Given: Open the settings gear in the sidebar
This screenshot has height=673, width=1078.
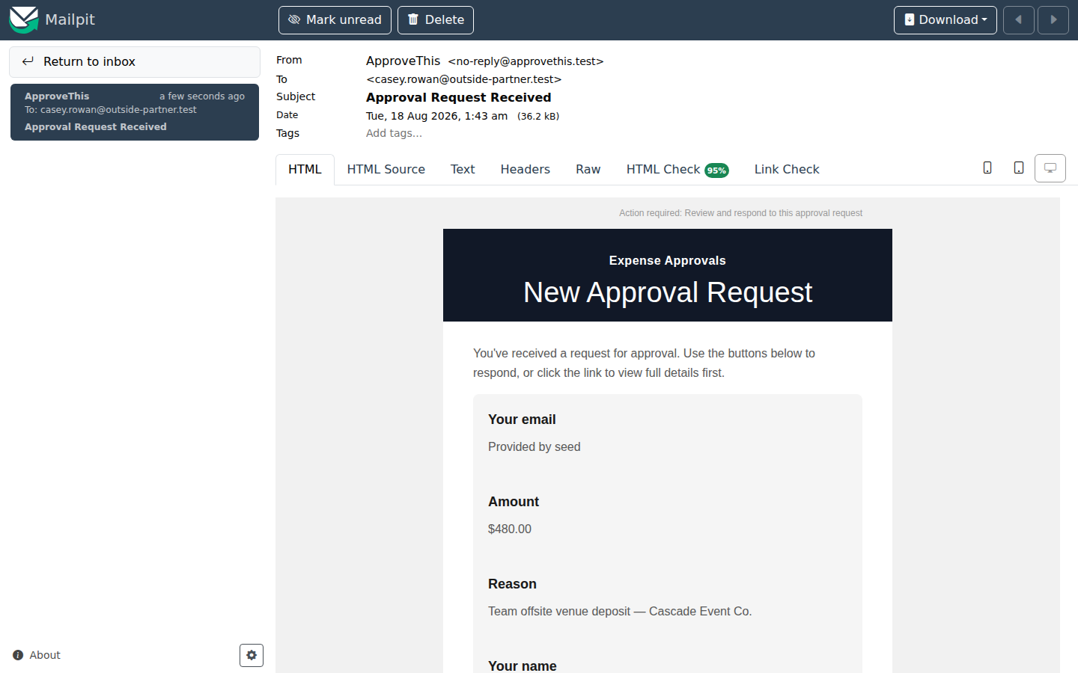Looking at the screenshot, I should pos(252,655).
